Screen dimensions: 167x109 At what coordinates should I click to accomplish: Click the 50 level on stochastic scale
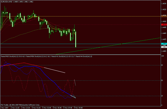pos(162,80)
